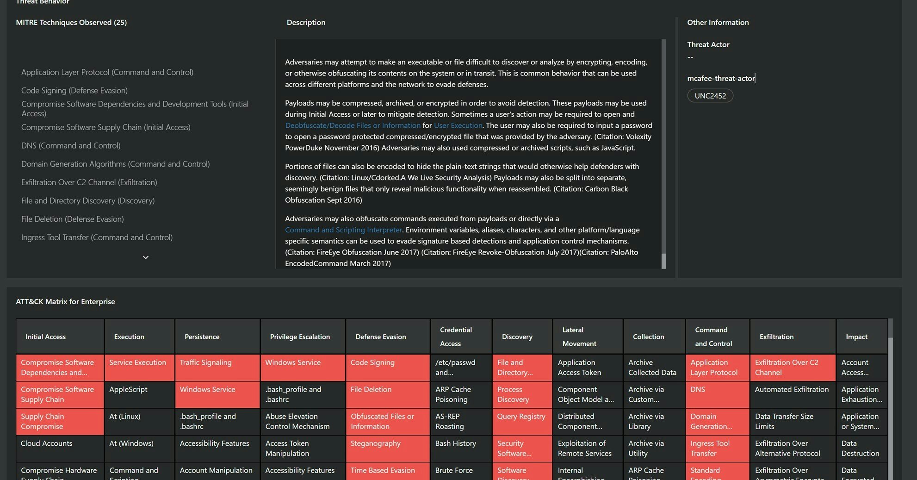The height and width of the screenshot is (480, 917).
Task: Select File Deletion (Defense Evasion) item
Action: (73, 219)
